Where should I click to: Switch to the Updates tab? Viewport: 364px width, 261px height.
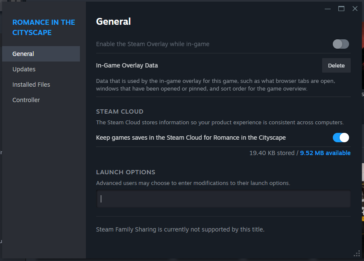tap(41, 69)
